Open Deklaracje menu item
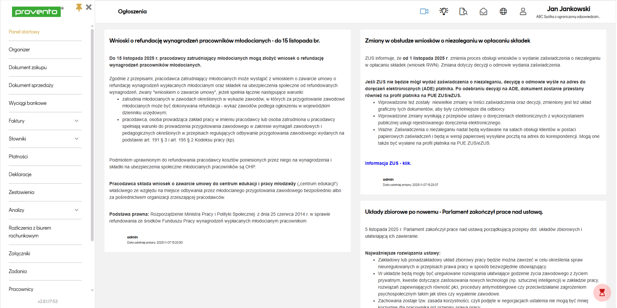Image resolution: width=617 pixels, height=308 pixels. [x=20, y=174]
